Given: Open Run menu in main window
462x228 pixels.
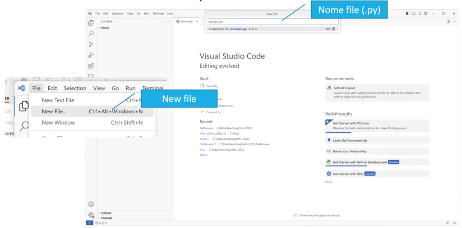Looking at the screenshot, I should click(147, 13).
